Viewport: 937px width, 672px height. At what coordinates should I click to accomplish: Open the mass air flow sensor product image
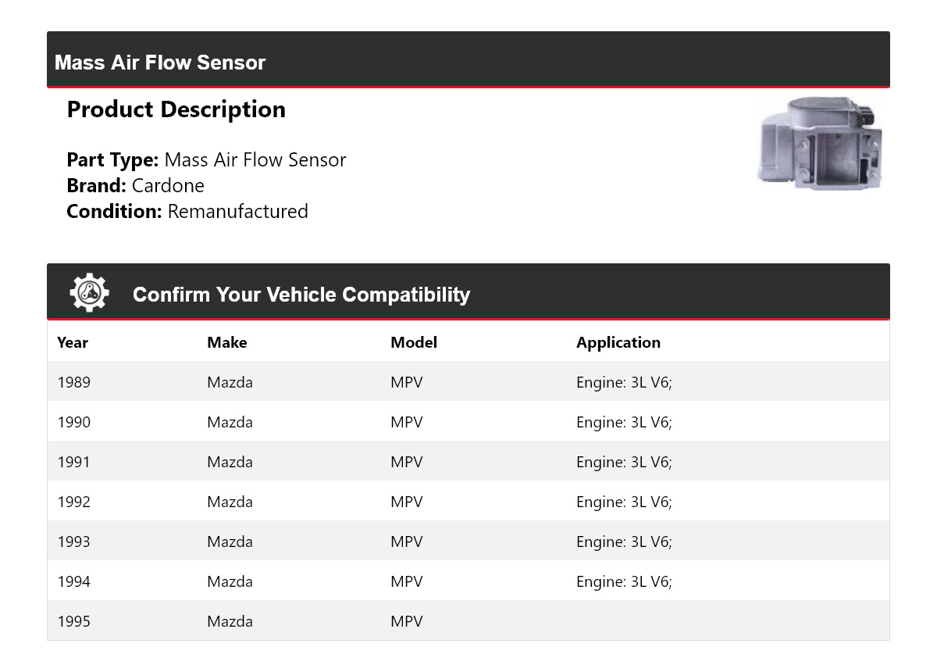[820, 143]
